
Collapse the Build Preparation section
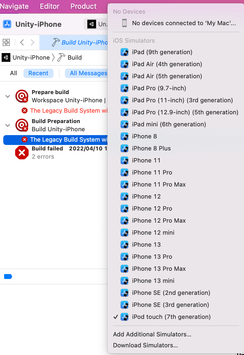coord(8,125)
